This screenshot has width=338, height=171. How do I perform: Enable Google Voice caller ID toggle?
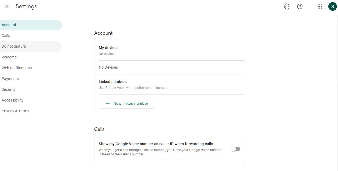[235, 149]
